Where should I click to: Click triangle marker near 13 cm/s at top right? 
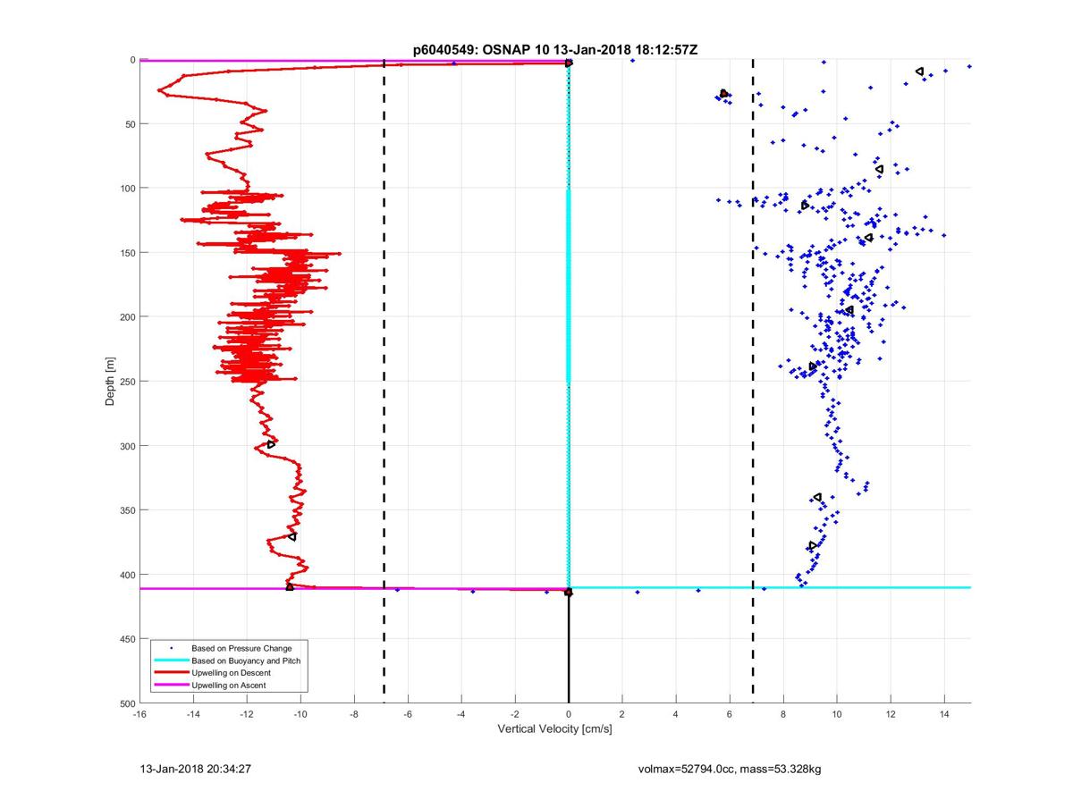click(x=919, y=72)
